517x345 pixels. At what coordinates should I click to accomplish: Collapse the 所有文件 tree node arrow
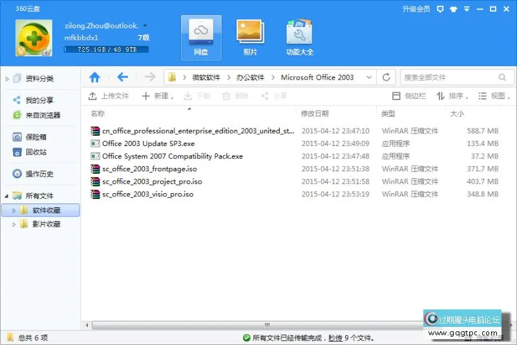(6, 196)
